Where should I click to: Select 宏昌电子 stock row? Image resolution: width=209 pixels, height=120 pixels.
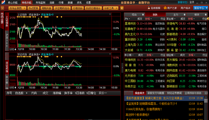[x=145, y=29]
